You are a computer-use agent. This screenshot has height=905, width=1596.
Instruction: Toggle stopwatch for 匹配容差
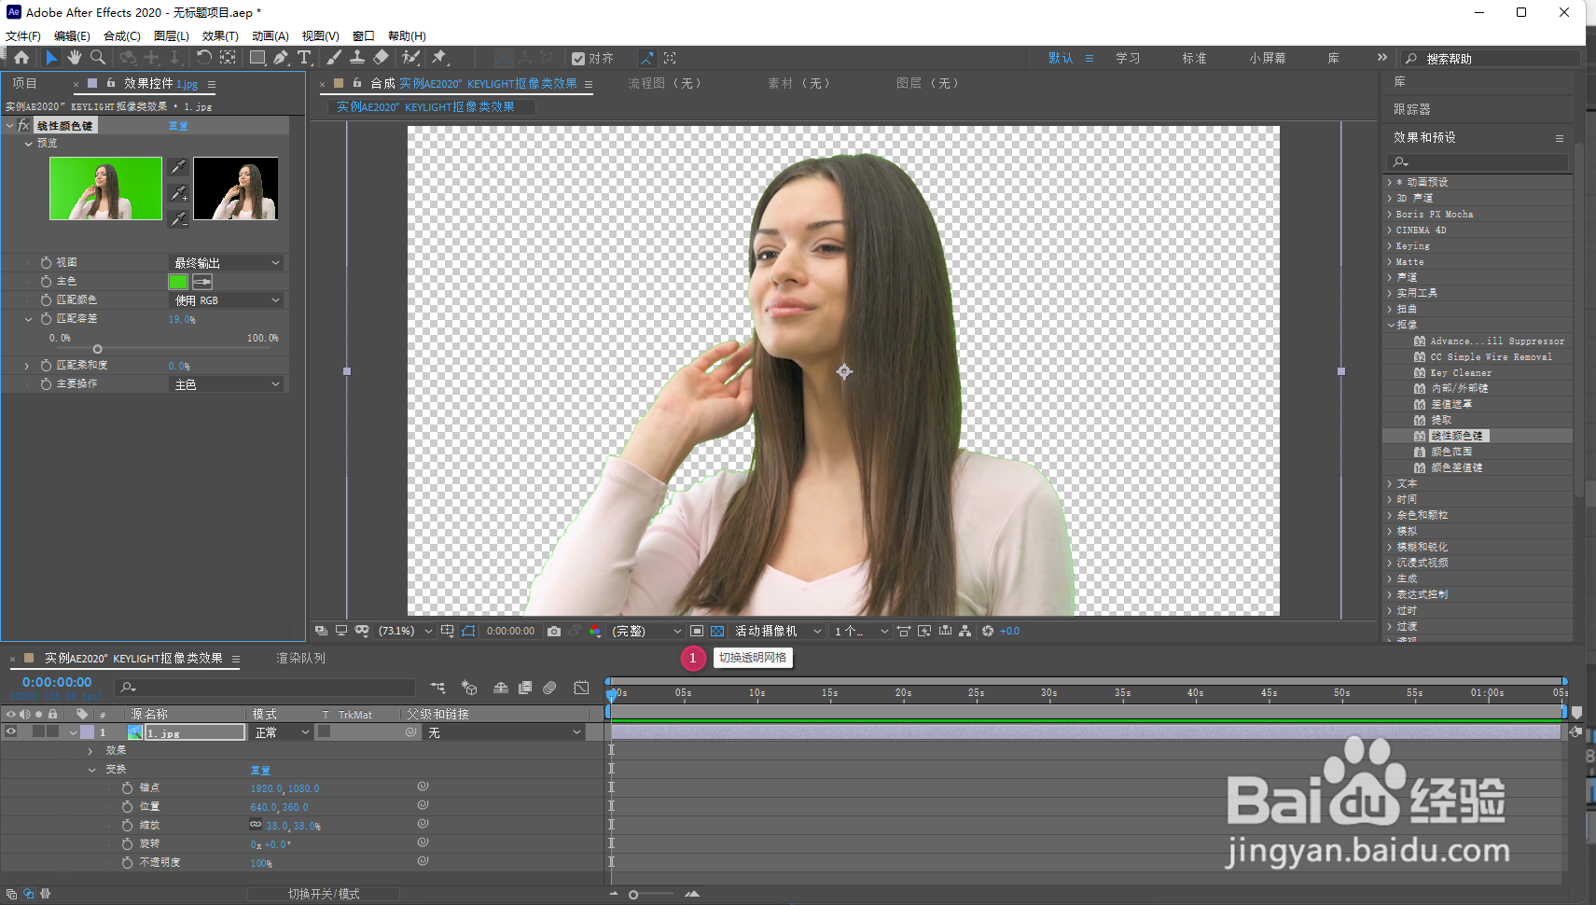tap(46, 319)
